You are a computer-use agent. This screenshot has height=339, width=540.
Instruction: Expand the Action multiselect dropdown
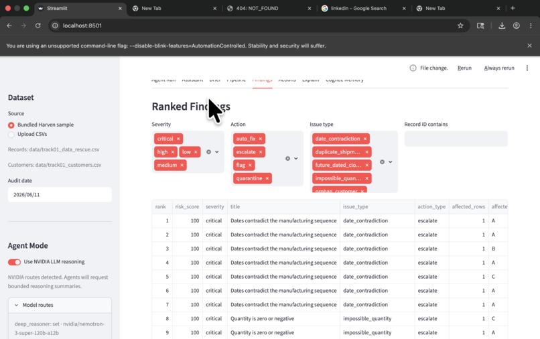pos(296,159)
